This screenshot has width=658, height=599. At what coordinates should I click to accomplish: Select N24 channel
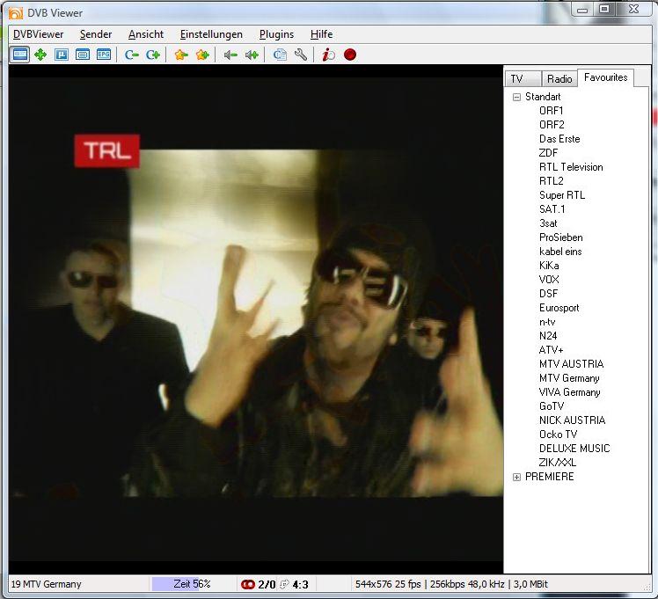[x=548, y=336]
